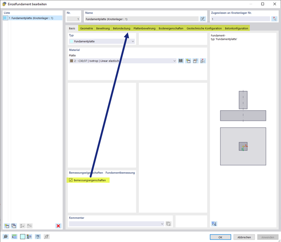Switch to the Basis tab
281x242 pixels.
coord(72,28)
